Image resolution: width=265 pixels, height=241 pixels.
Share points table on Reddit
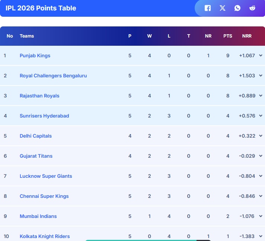point(252,8)
